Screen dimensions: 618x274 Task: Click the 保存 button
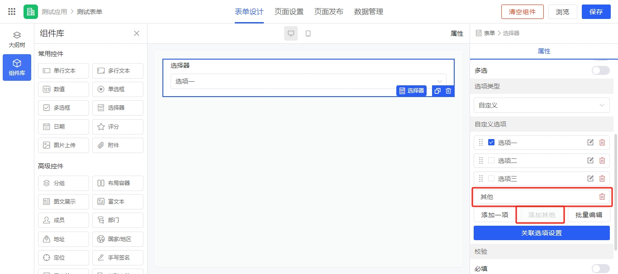[x=596, y=12]
